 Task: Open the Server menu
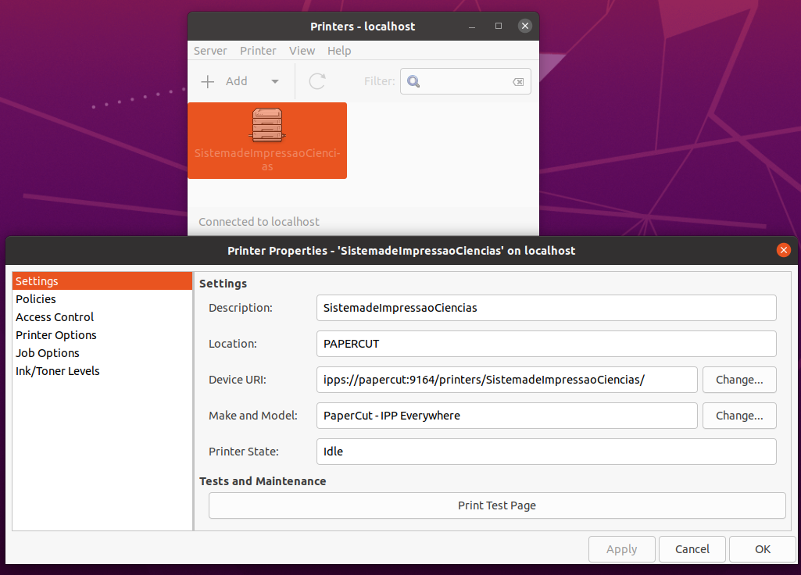tap(210, 51)
